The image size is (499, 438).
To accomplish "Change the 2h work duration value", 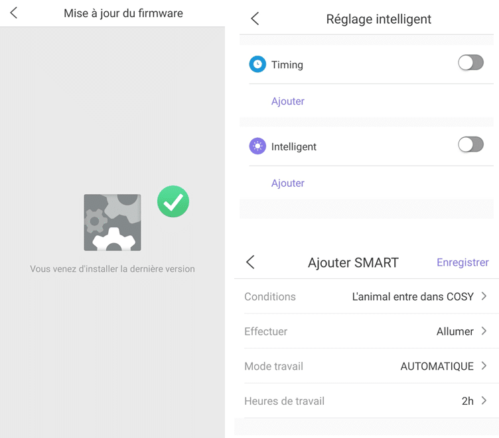I will click(468, 401).
